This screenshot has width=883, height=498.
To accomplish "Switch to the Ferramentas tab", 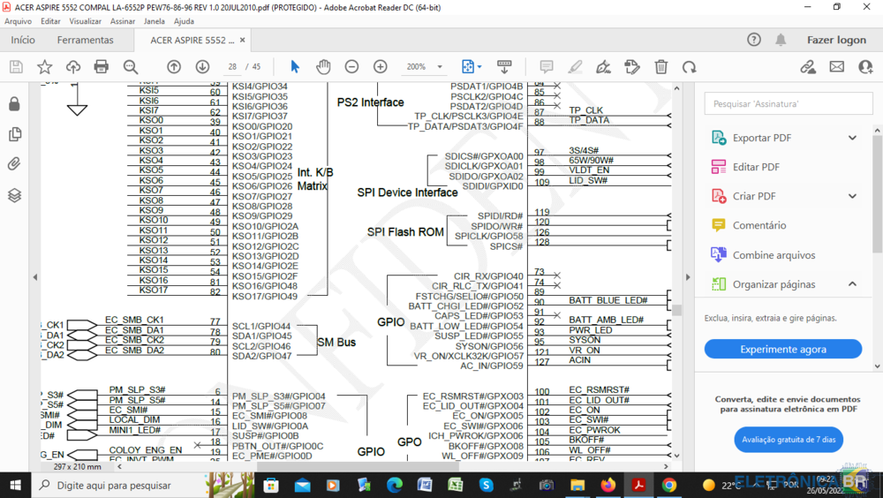I will (x=86, y=40).
